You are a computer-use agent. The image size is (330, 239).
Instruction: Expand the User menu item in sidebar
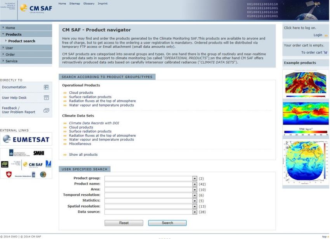pyautogui.click(x=26, y=48)
